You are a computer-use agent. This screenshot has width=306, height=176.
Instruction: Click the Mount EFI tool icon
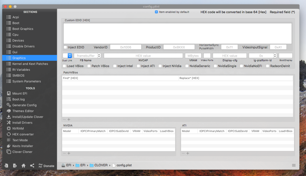(x=9, y=93)
